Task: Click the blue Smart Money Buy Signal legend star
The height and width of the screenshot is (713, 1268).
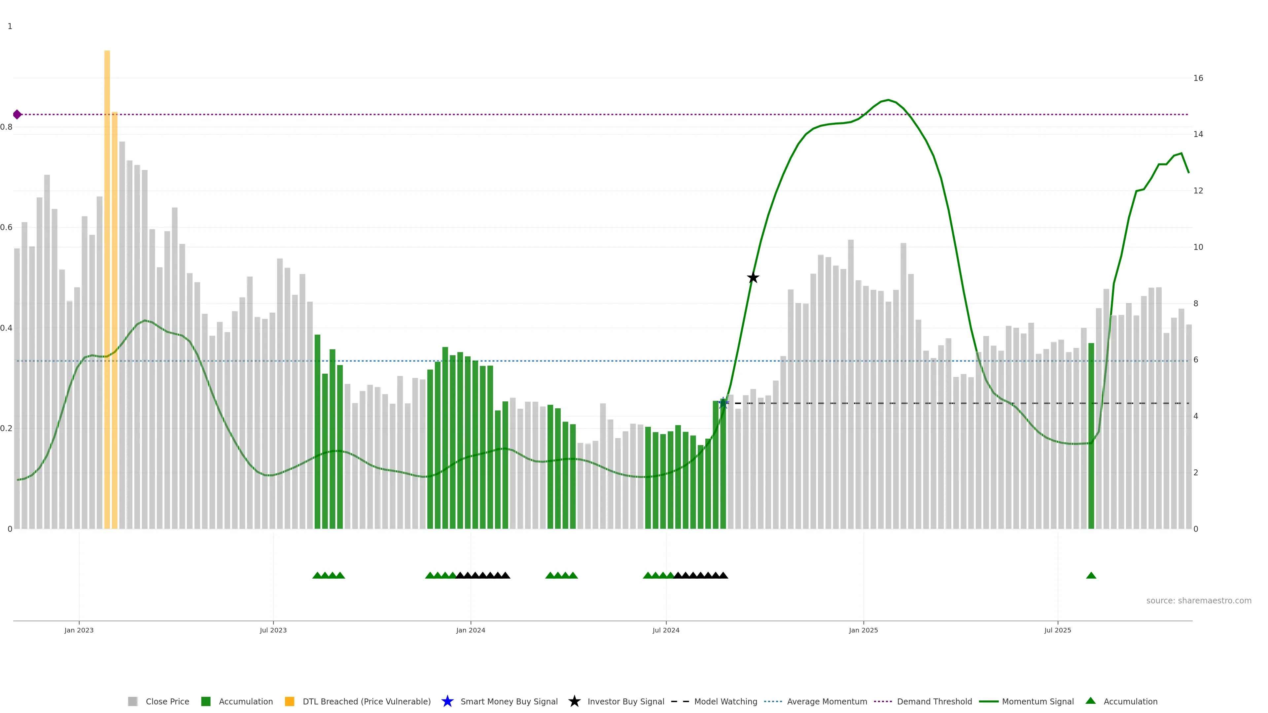Action: (447, 701)
